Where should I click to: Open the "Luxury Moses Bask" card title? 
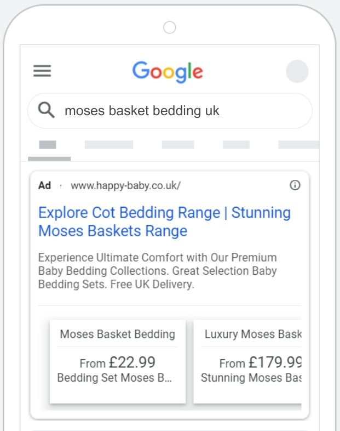point(253,334)
